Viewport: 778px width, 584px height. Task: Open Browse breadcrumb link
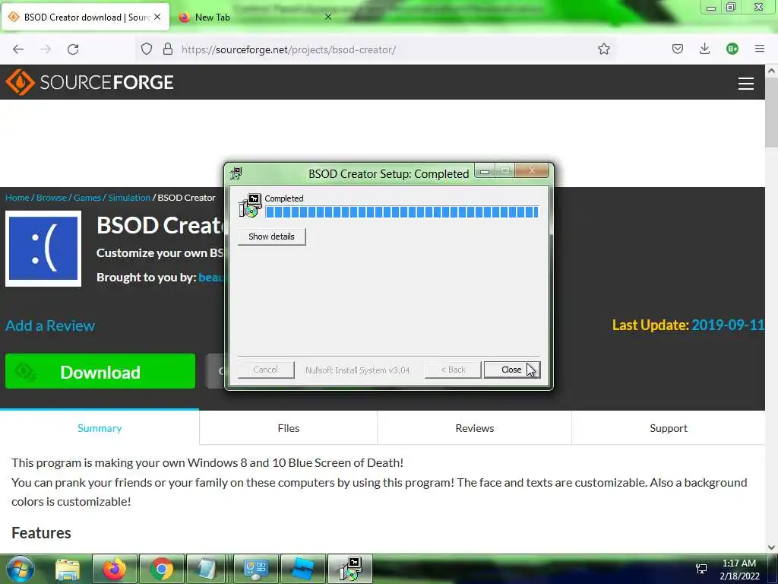point(52,198)
